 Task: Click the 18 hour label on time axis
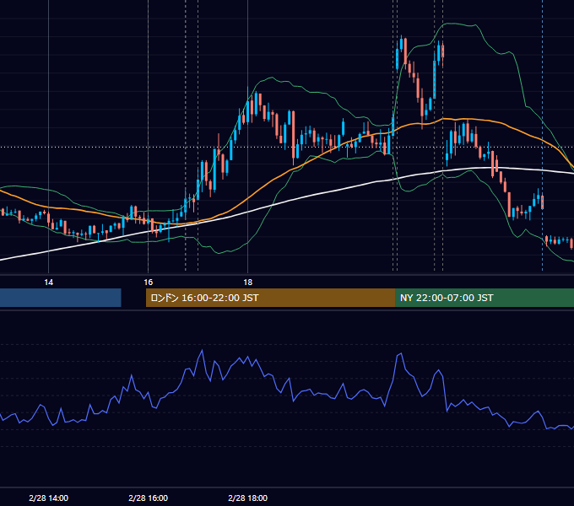coord(248,283)
